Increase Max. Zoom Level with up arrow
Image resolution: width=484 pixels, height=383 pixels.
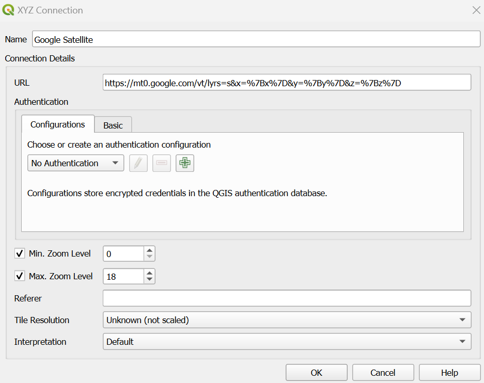click(x=149, y=273)
